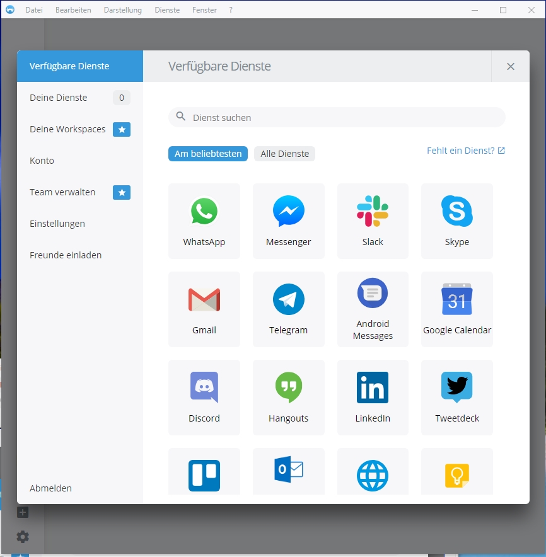
Task: Open the Darstellung menu
Action: click(x=122, y=10)
